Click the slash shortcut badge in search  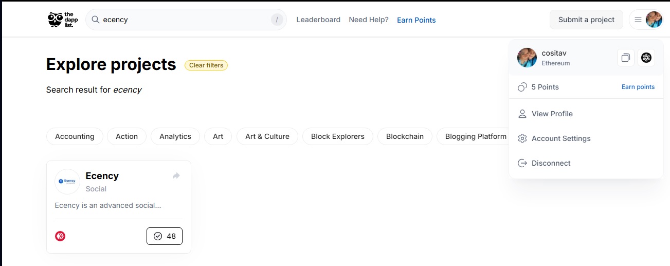tap(277, 20)
